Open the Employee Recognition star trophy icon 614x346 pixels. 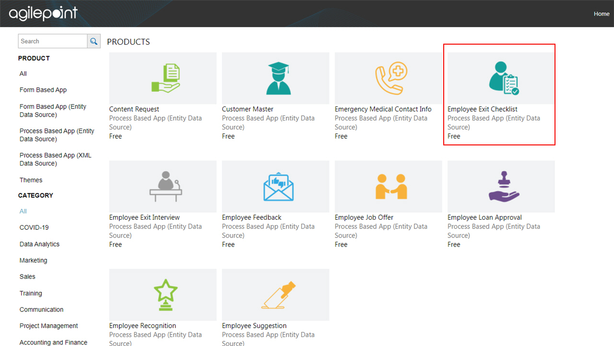[165, 295]
